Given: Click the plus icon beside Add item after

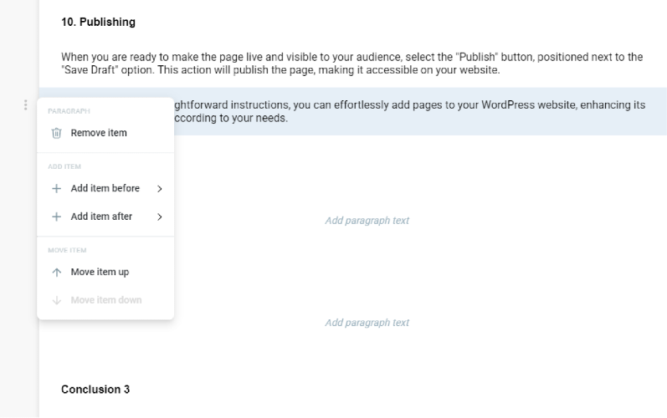Looking at the screenshot, I should (x=57, y=217).
